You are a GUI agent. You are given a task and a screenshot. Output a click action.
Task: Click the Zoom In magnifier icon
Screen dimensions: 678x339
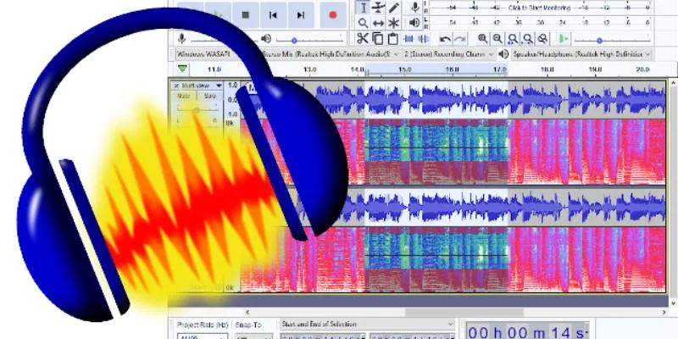483,39
